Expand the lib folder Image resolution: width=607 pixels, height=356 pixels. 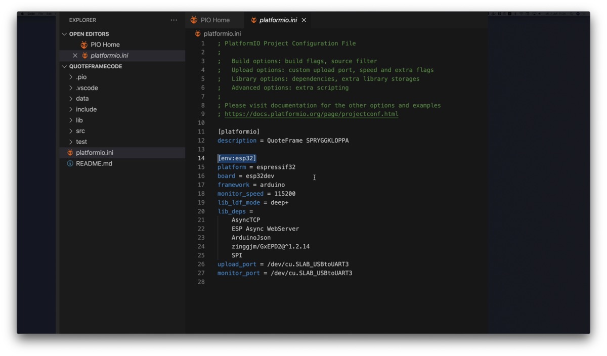(x=71, y=120)
